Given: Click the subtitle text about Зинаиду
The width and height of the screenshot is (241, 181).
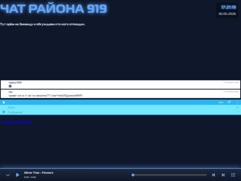Looking at the screenshot, I should click(x=42, y=24).
